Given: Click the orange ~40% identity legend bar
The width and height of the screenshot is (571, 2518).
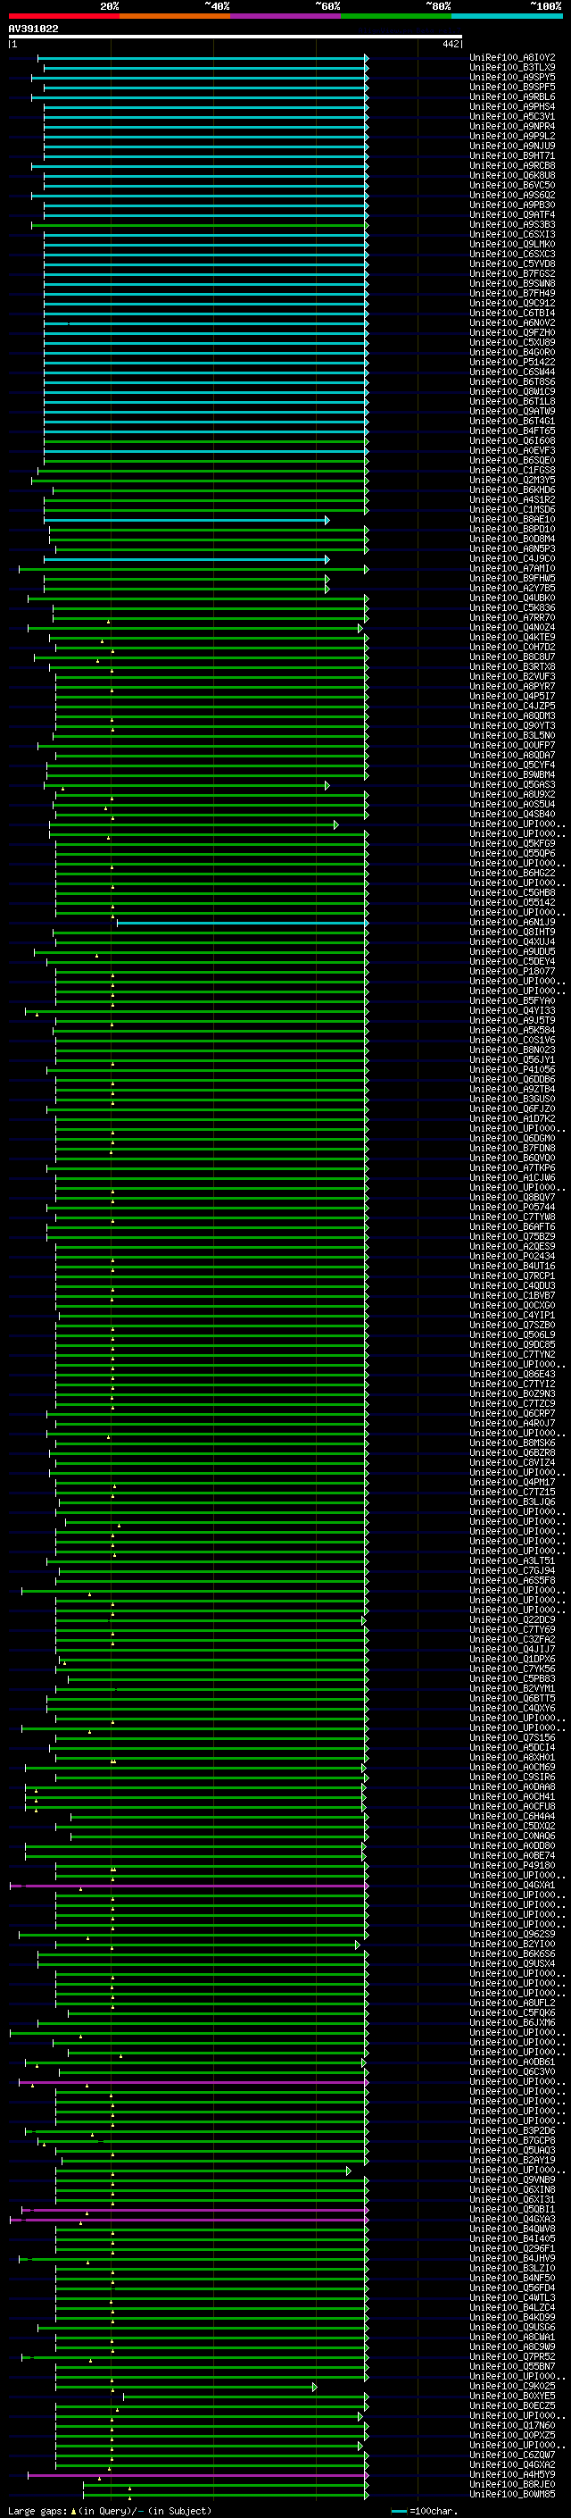Looking at the screenshot, I should 175,16.
